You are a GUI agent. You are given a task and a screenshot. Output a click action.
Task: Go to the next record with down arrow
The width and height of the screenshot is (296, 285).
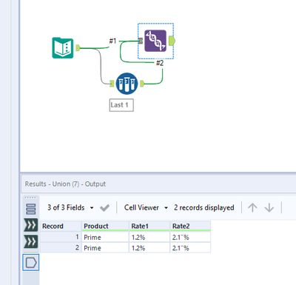pyautogui.click(x=269, y=207)
